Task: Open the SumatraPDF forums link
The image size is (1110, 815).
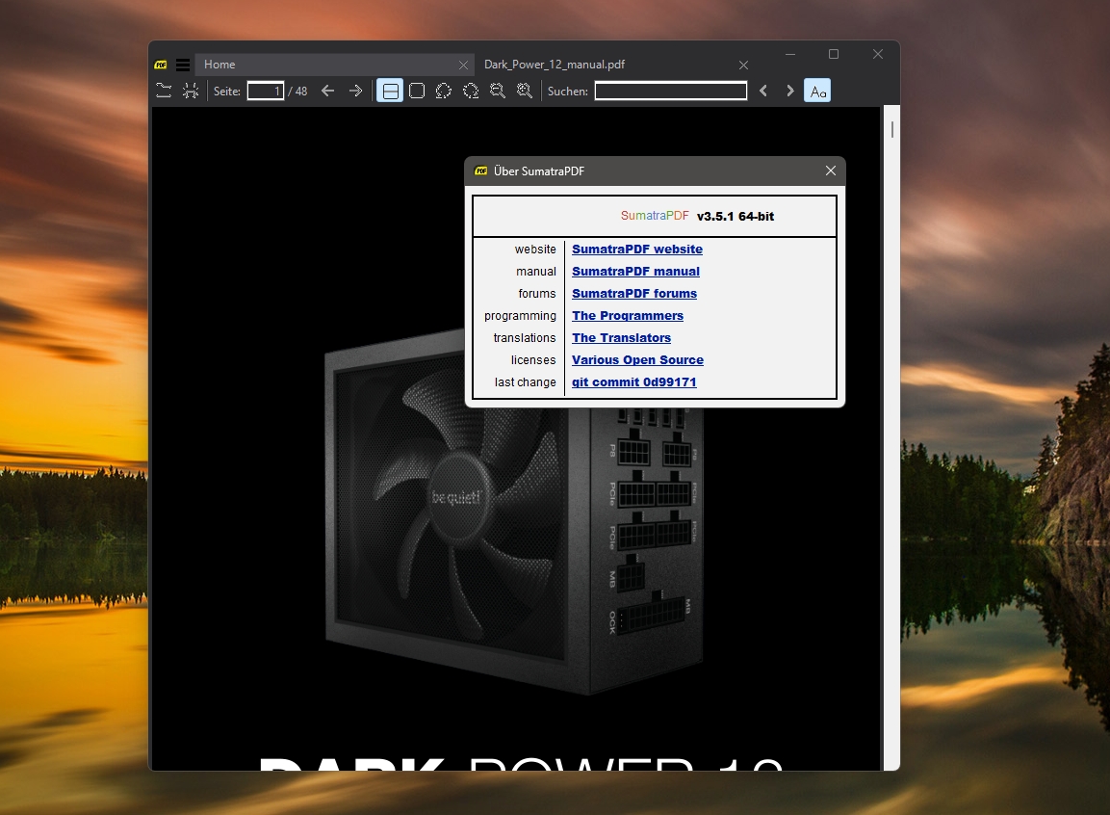Action: click(x=634, y=293)
